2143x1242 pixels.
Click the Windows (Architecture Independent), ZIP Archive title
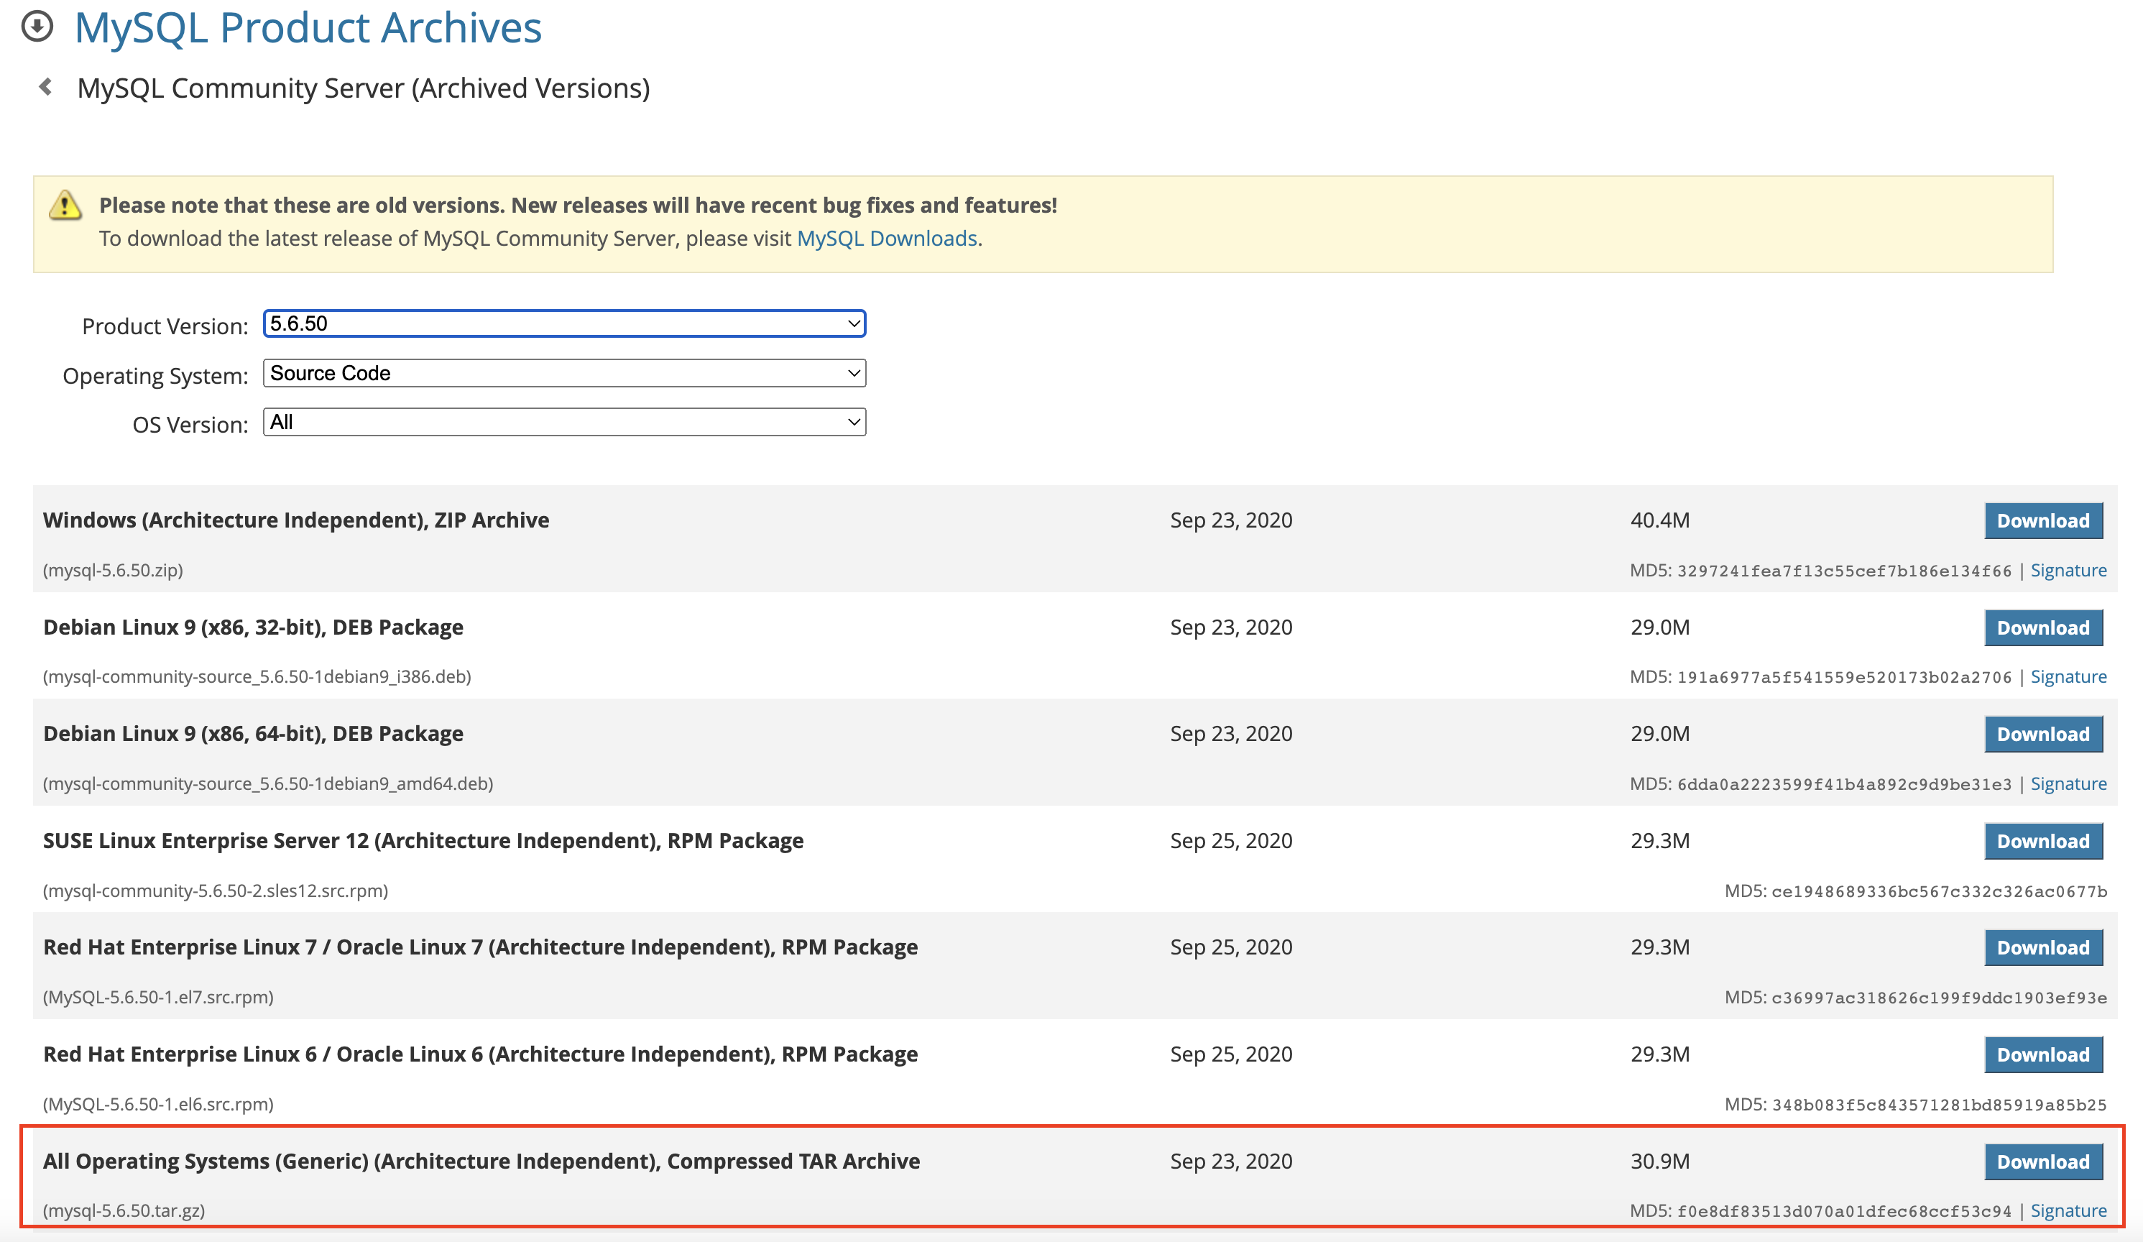[x=296, y=520]
